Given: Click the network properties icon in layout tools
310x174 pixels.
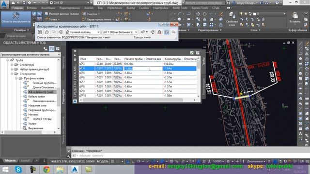Looking at the screenshot, I should (x=40, y=32).
